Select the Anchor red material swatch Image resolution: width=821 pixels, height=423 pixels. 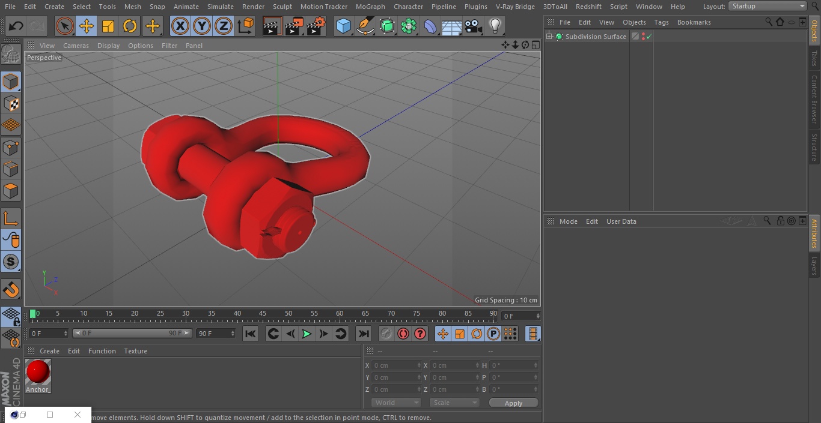[38, 372]
